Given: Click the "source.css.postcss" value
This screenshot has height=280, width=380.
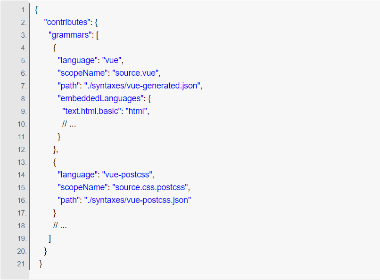Looking at the screenshot, I should pos(150,187).
